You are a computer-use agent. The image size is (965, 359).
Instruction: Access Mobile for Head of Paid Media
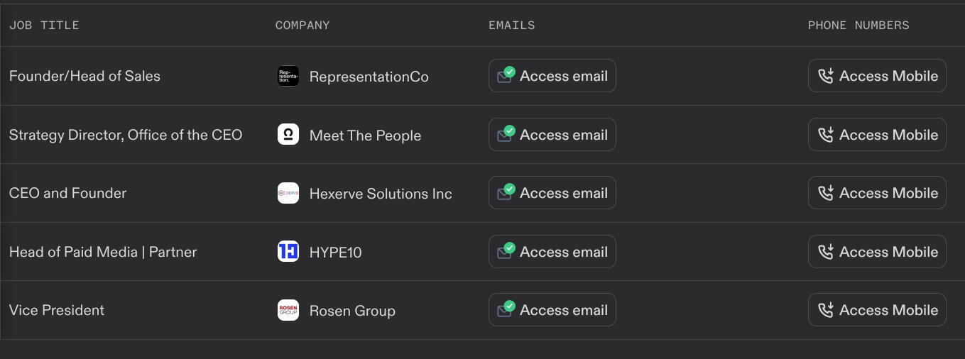click(877, 252)
